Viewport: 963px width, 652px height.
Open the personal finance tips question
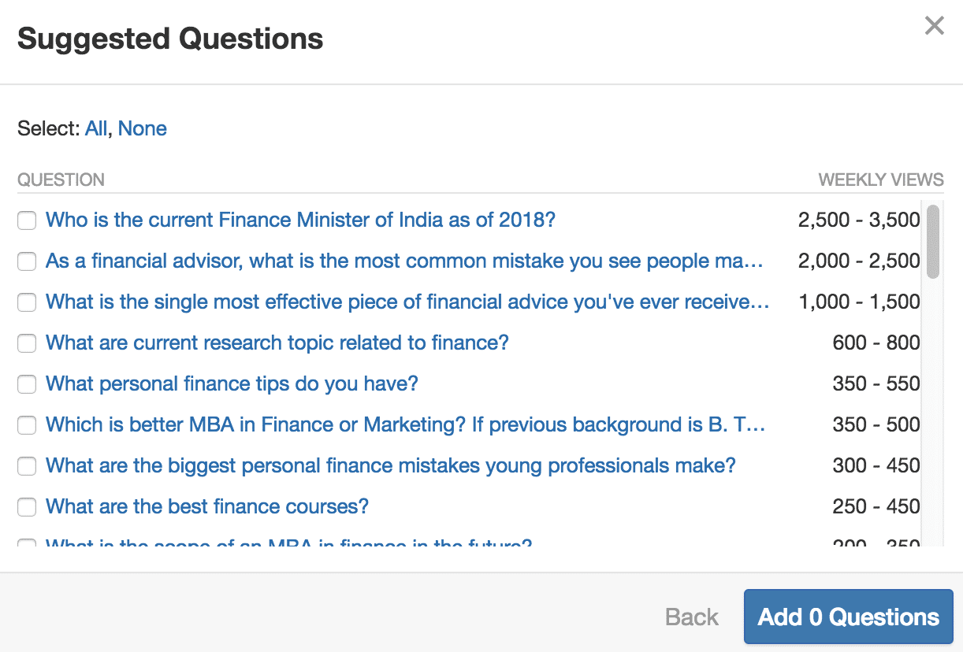(x=231, y=383)
